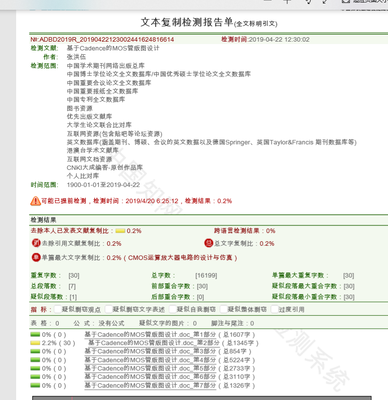The image size is (388, 400).
Task: Click the plus zoom-in icon in top toolbar
Action: 287,1
